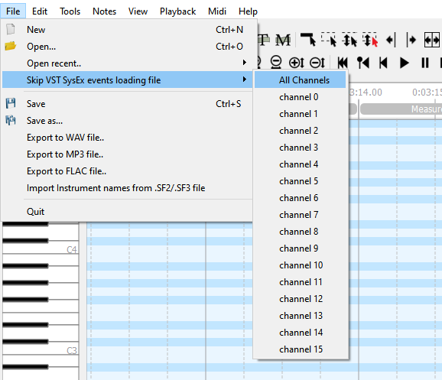Zoom out horizontally with the minus magnifier
The height and width of the screenshot is (380, 442).
(276, 62)
